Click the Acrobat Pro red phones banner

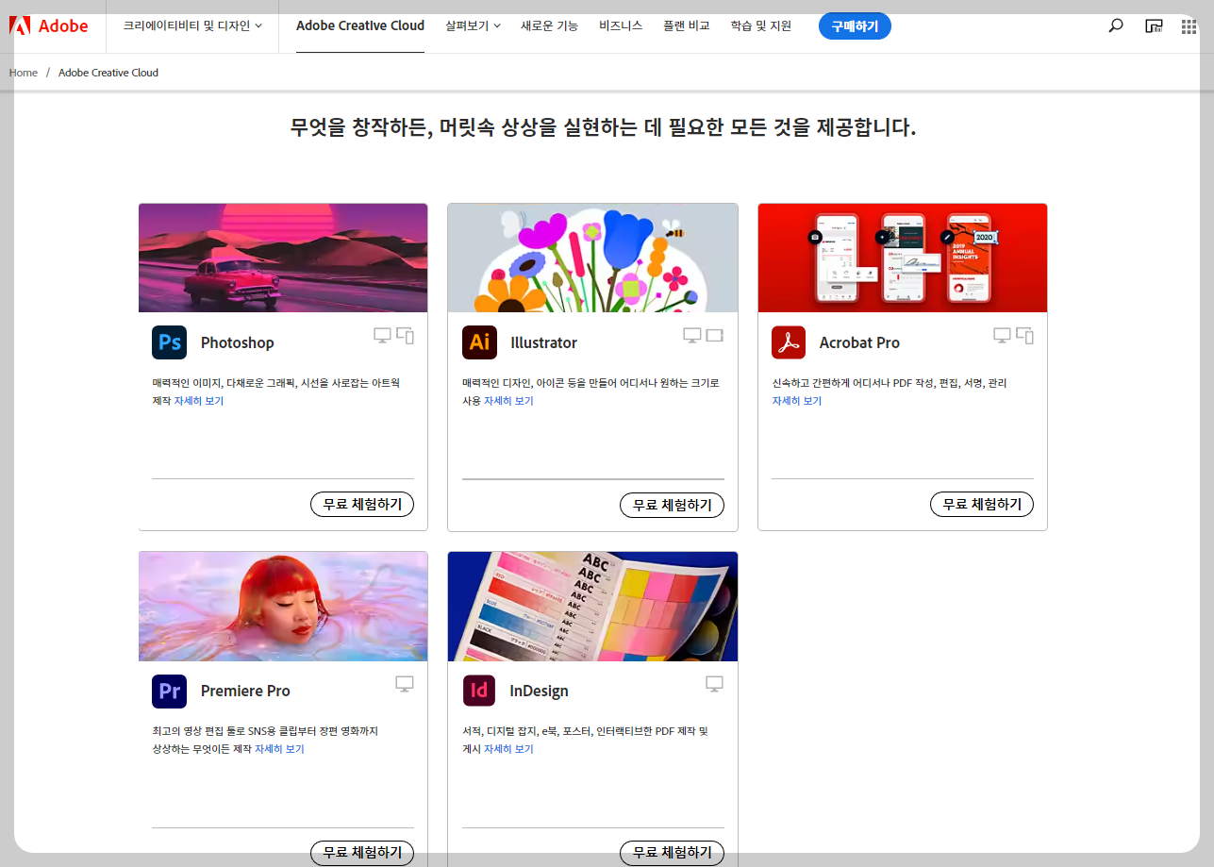pyautogui.click(x=903, y=258)
